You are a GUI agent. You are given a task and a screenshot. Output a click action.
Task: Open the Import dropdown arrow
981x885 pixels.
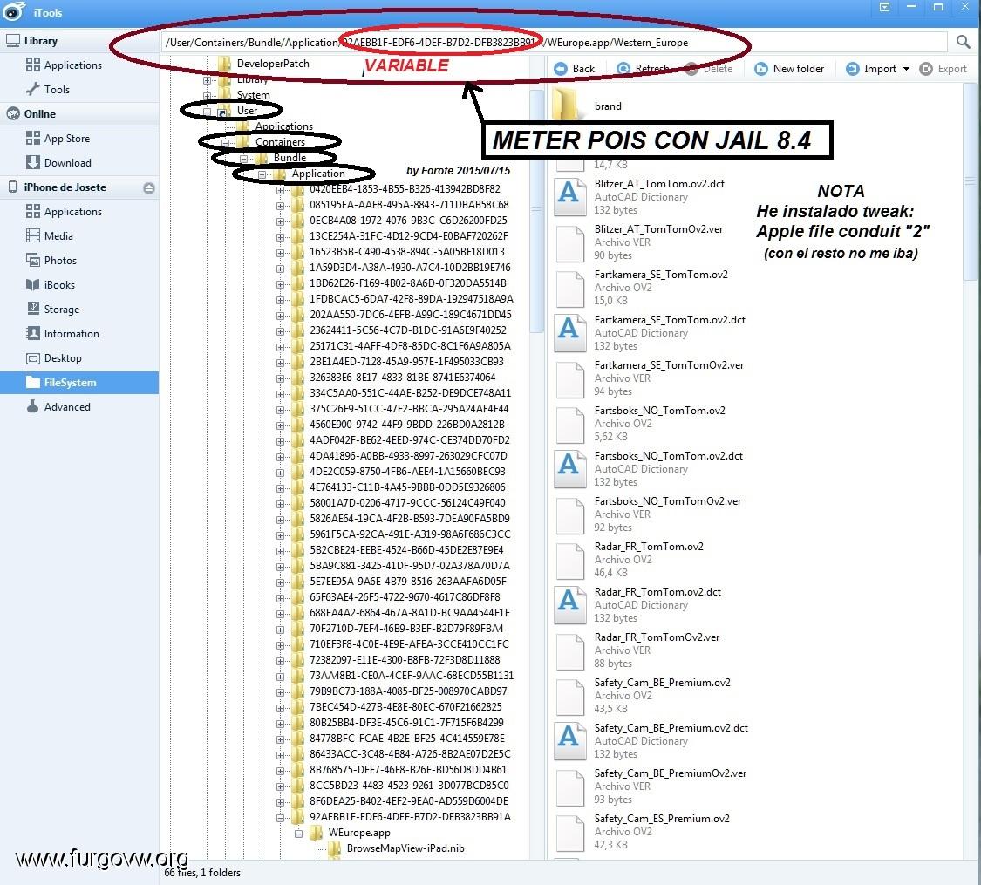[x=906, y=69]
